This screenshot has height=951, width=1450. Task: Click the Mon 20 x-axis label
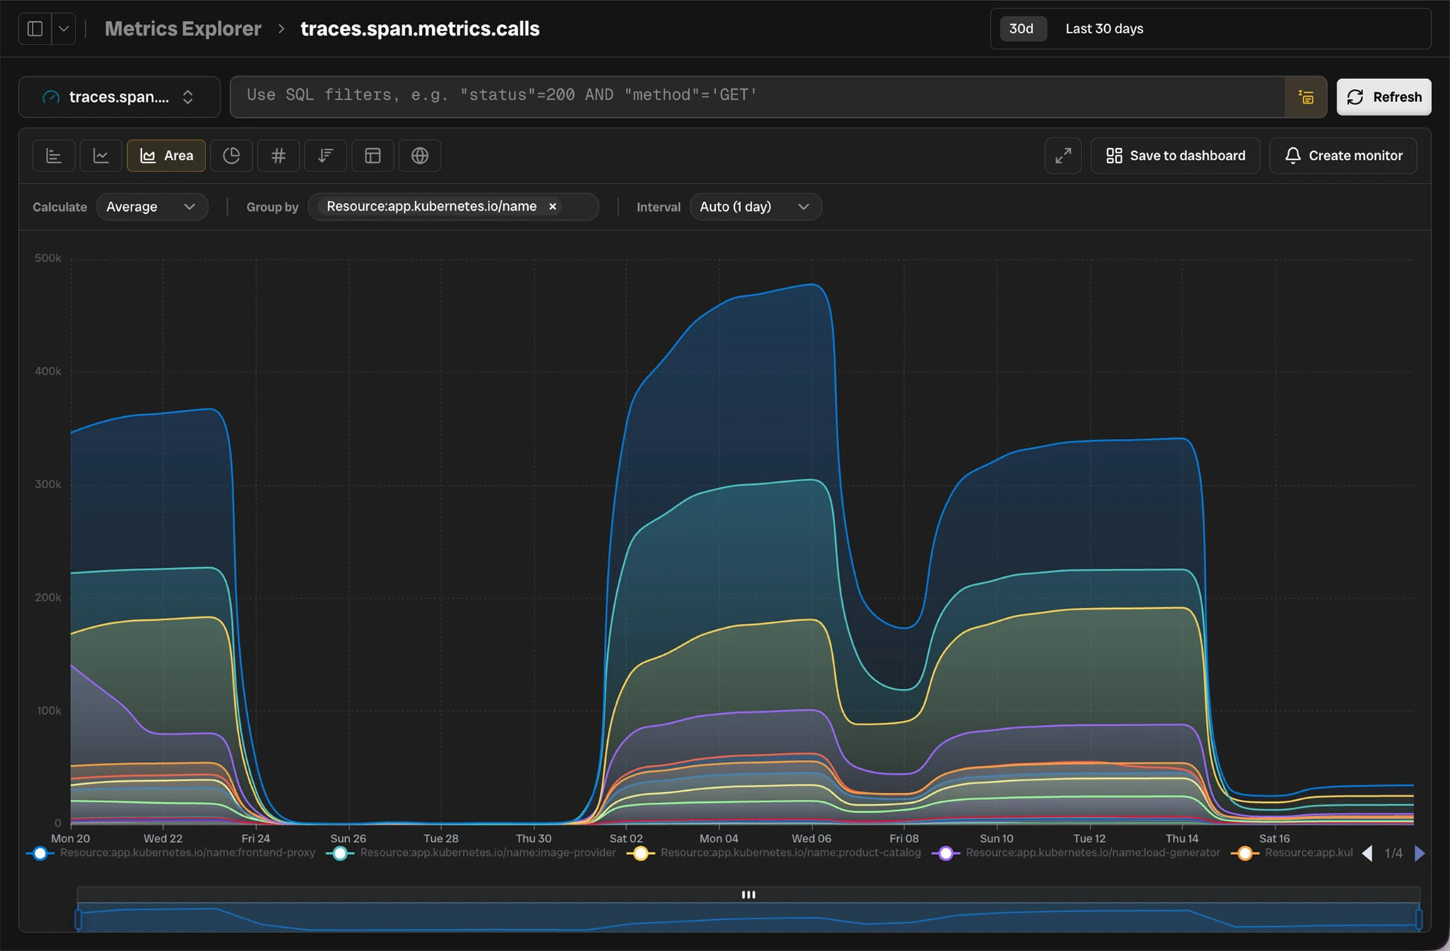click(70, 838)
